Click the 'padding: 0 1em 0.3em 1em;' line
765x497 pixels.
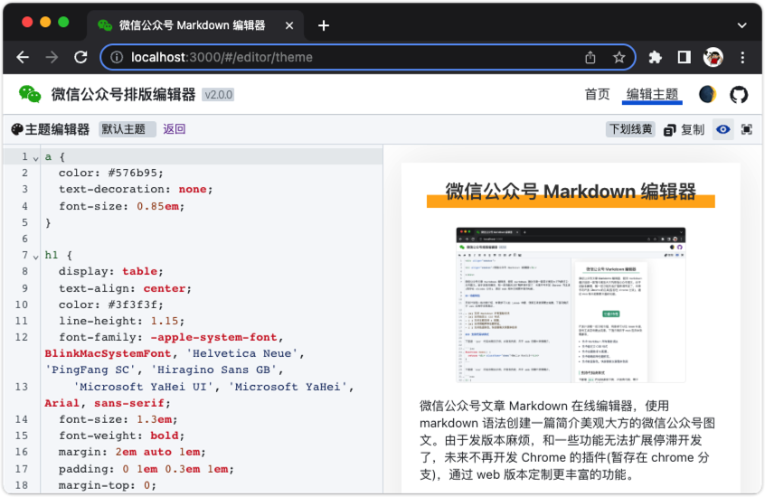146,469
